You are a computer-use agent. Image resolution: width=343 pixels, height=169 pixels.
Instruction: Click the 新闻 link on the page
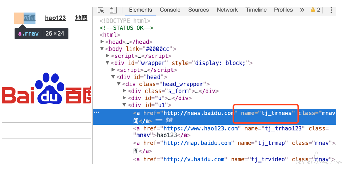click(x=30, y=18)
